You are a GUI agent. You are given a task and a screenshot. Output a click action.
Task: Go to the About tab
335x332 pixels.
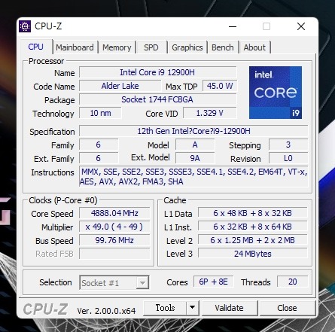point(254,47)
